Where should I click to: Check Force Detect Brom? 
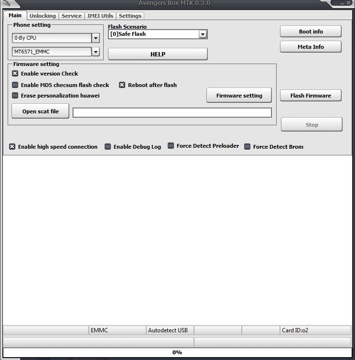click(x=247, y=146)
